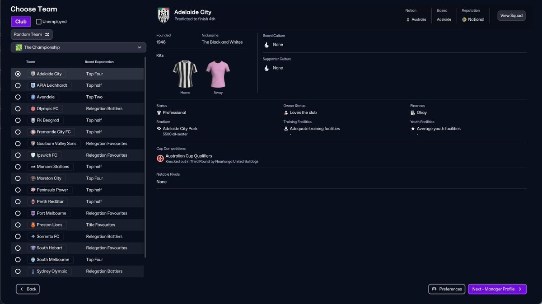Click the Home kit black and white shirt
Screen dimensions: 542x304
[x=185, y=74]
